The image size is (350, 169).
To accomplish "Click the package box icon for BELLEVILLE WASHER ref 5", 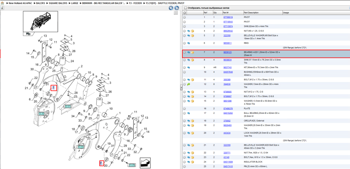I will pos(192,36).
